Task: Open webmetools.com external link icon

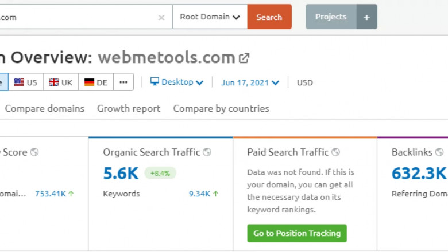Action: tap(244, 58)
